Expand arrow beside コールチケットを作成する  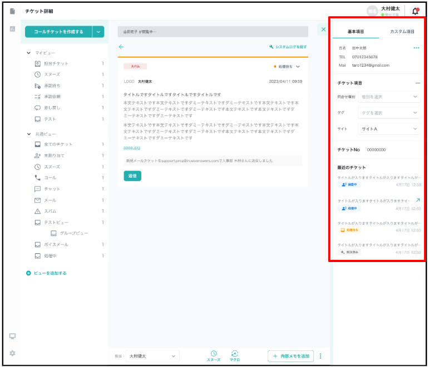pyautogui.click(x=99, y=32)
